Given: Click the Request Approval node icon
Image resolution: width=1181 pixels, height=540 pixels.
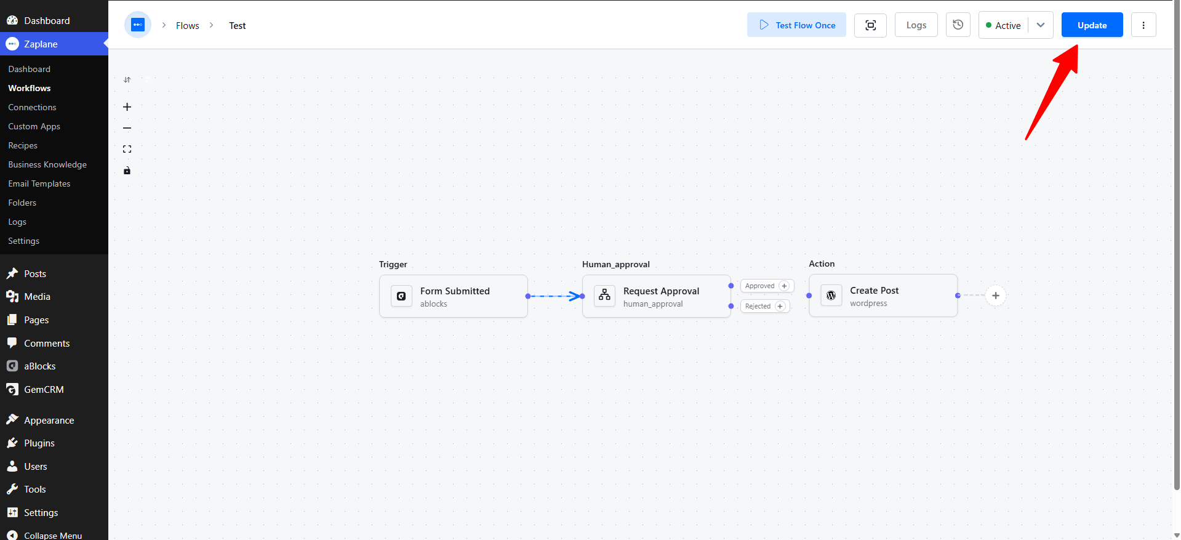Looking at the screenshot, I should click(x=604, y=296).
